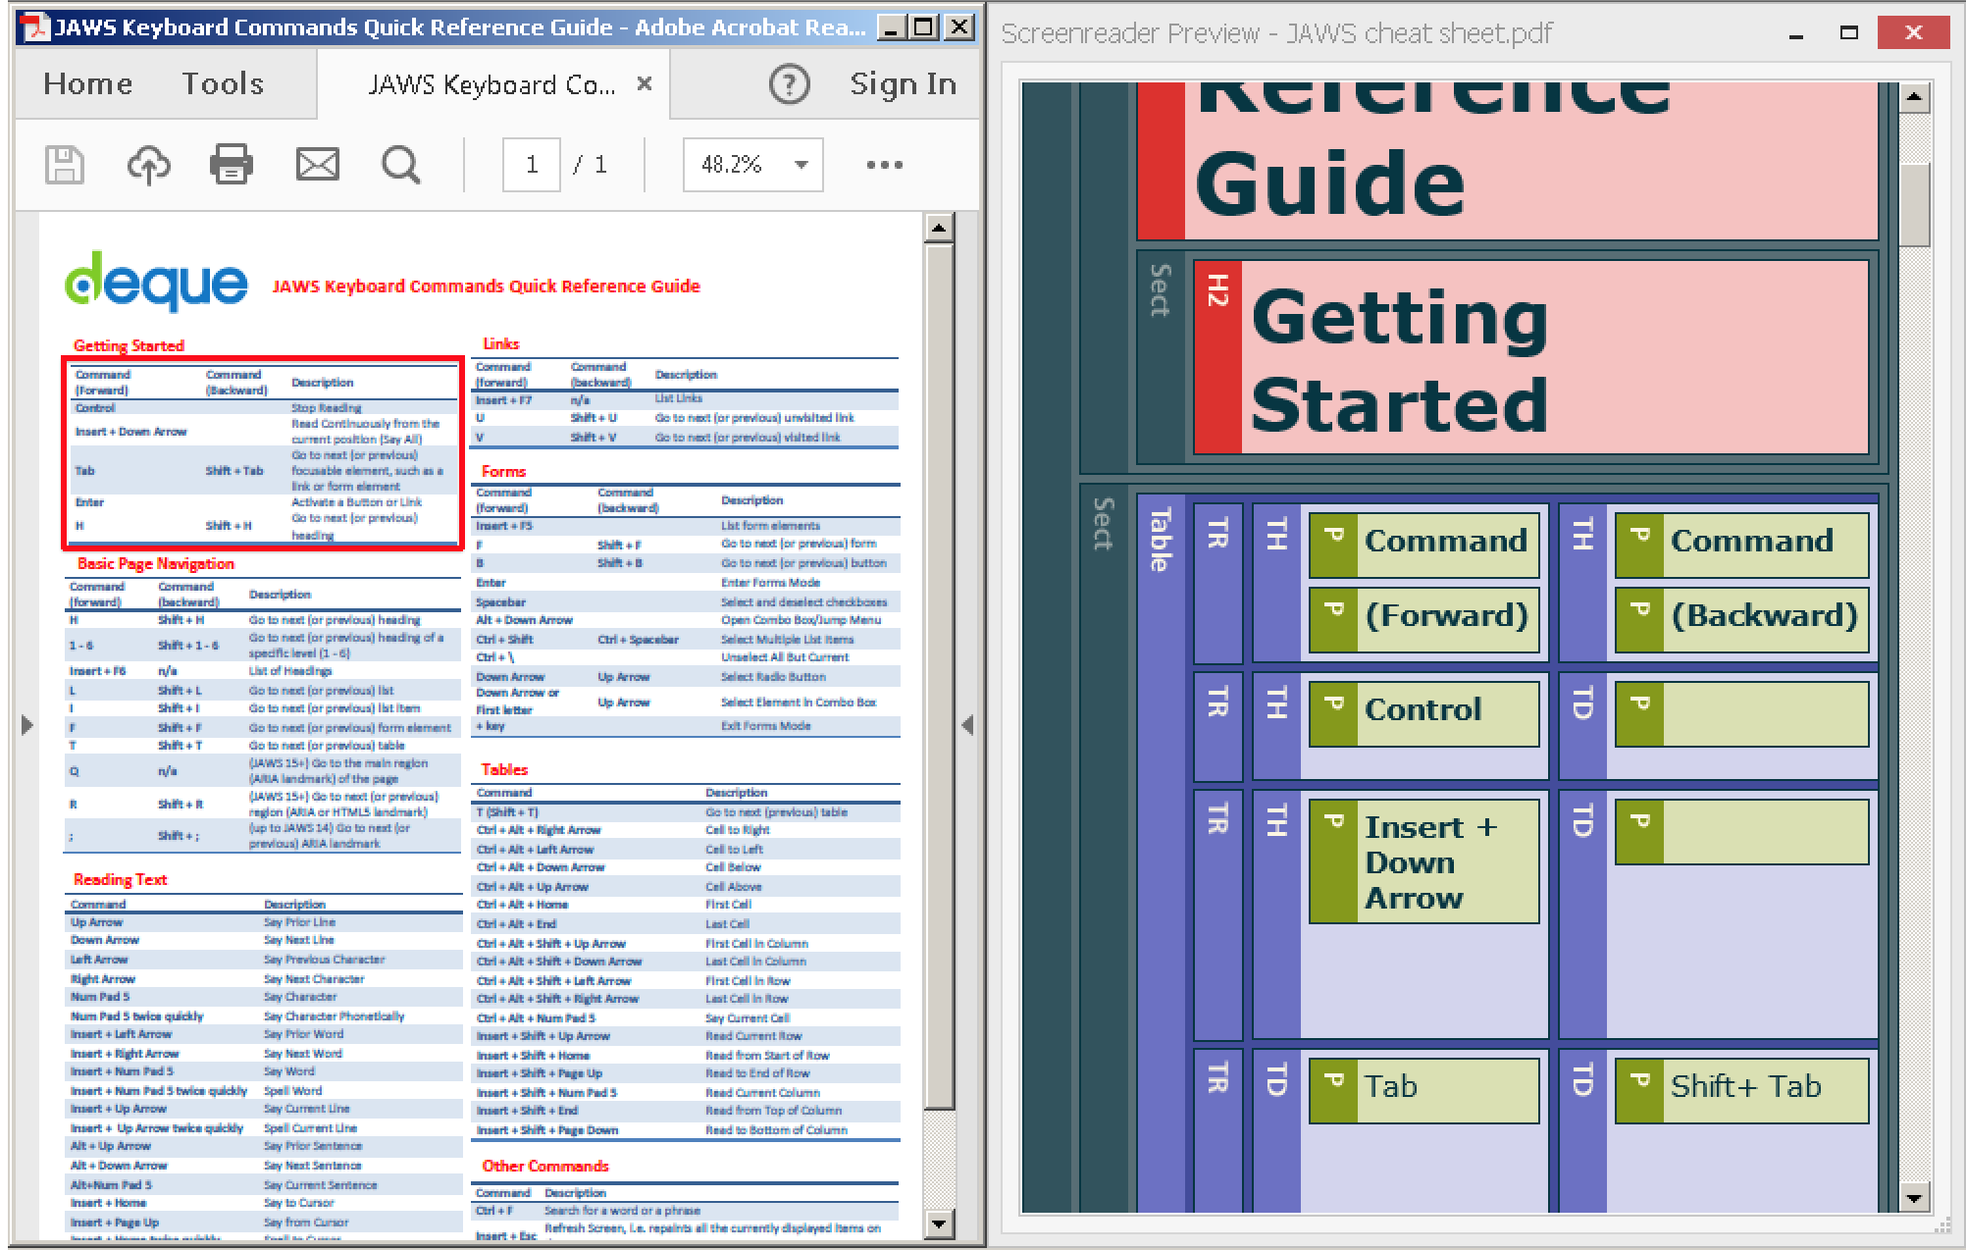This screenshot has width=1966, height=1250.
Task: Click the 'Guide' heading text in preview
Action: point(1329,183)
